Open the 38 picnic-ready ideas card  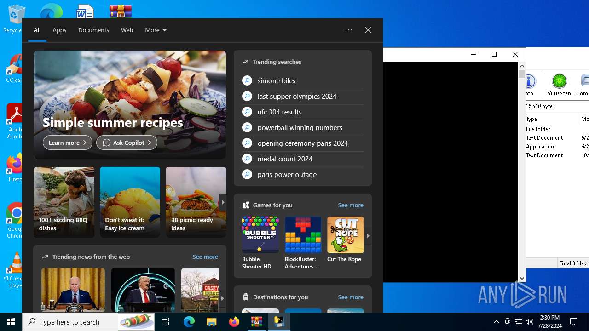pyautogui.click(x=196, y=202)
